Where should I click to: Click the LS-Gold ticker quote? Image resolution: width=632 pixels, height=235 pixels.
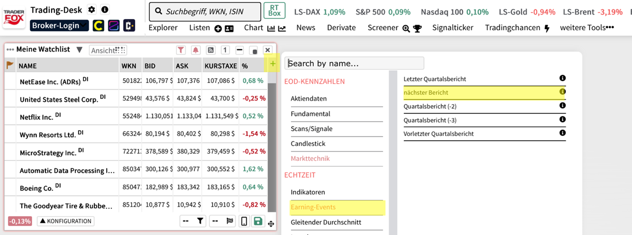pyautogui.click(x=527, y=12)
